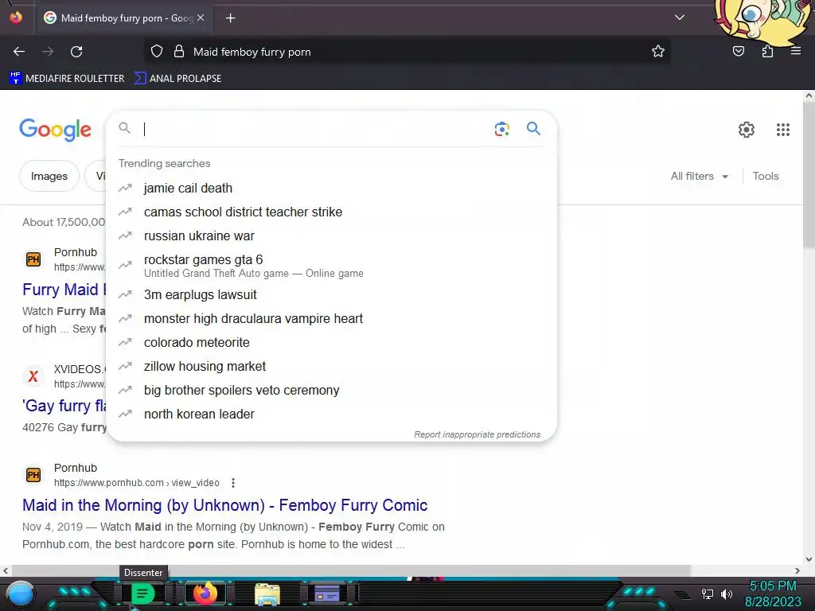Select suggestion 'rockstar games gta 6'
This screenshot has height=611, width=815.
tap(331, 266)
